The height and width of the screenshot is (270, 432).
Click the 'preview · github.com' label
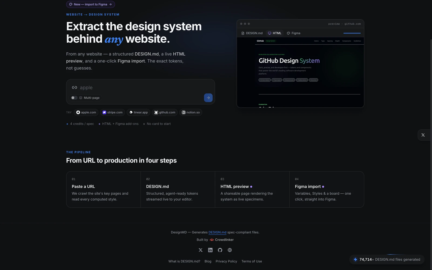coord(345,24)
